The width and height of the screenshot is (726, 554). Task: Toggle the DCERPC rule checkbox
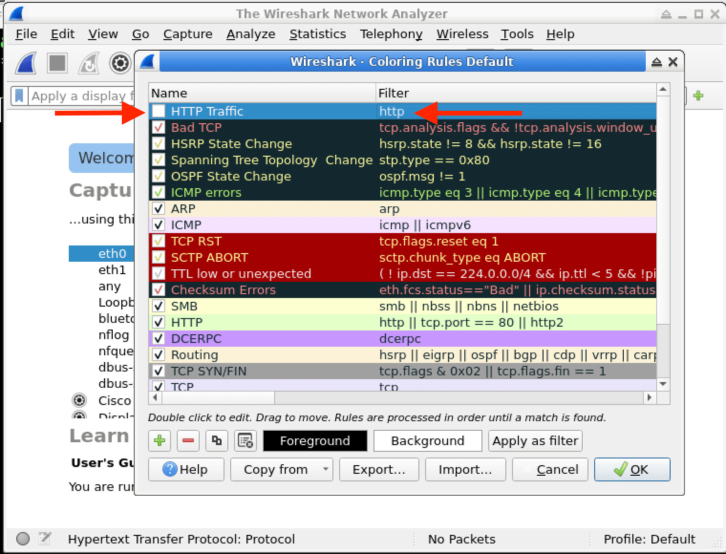[x=159, y=339]
